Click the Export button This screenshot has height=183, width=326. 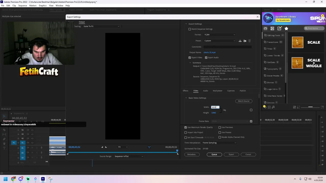(x=231, y=155)
